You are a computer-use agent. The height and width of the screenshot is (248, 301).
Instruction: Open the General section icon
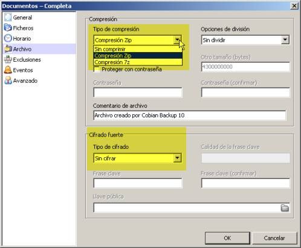point(8,18)
